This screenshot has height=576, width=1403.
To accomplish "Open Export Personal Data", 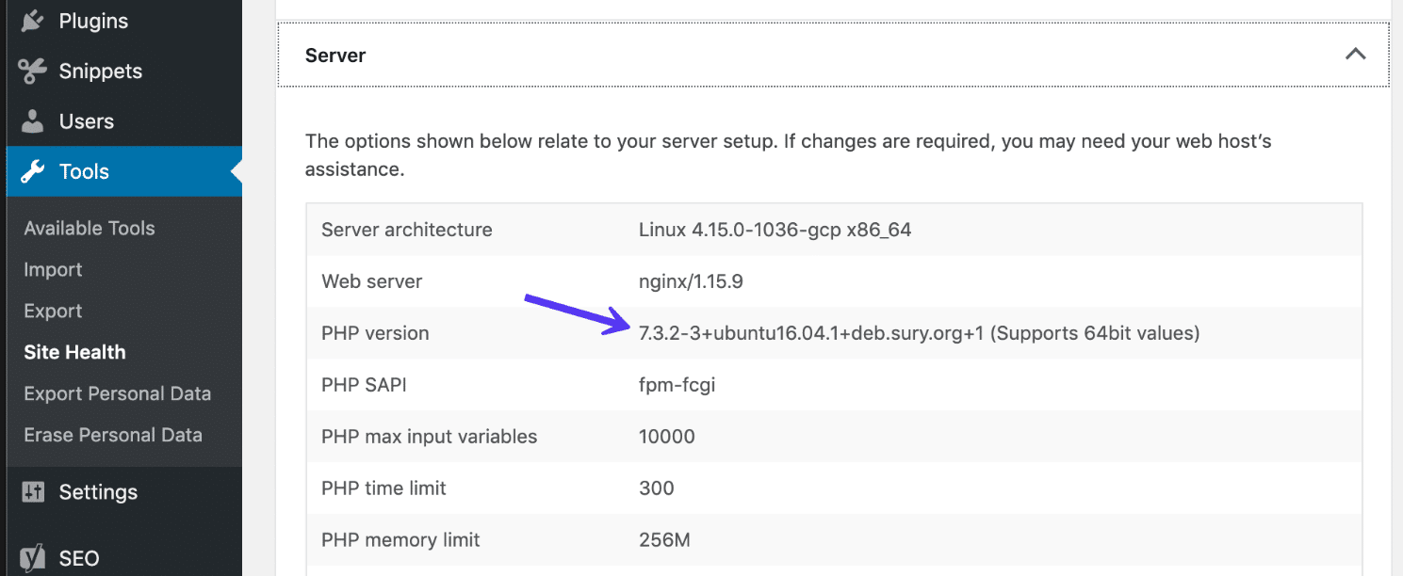I will [x=117, y=393].
